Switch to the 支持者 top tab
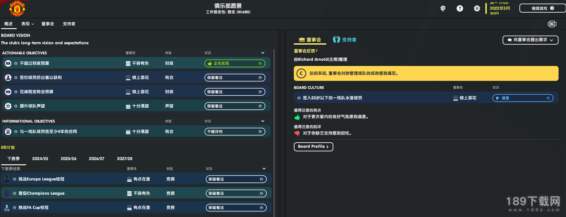 [x=69, y=24]
